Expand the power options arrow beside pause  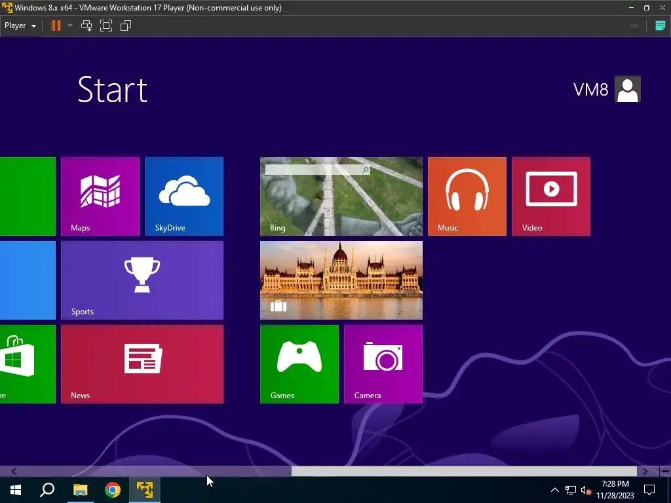[70, 26]
